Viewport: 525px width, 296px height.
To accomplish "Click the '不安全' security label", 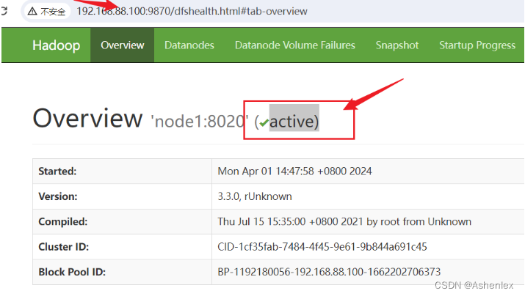I will (x=53, y=12).
